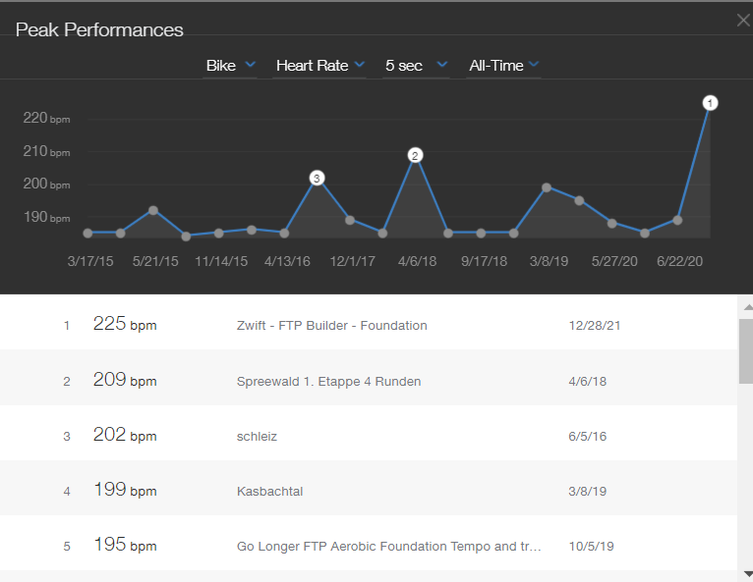Open the schleiz activity

coord(257,436)
